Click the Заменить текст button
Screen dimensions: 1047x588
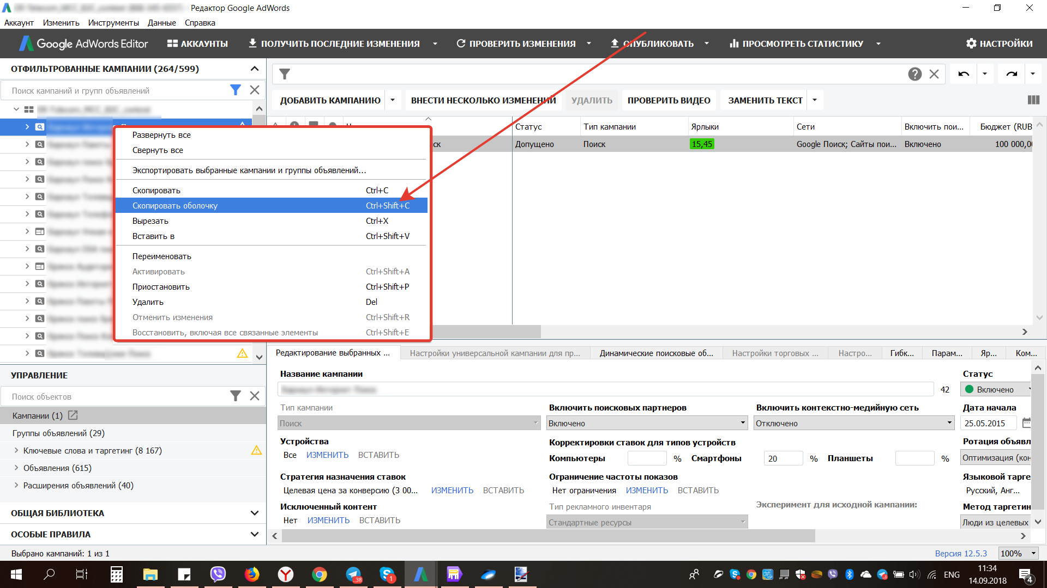coord(765,100)
